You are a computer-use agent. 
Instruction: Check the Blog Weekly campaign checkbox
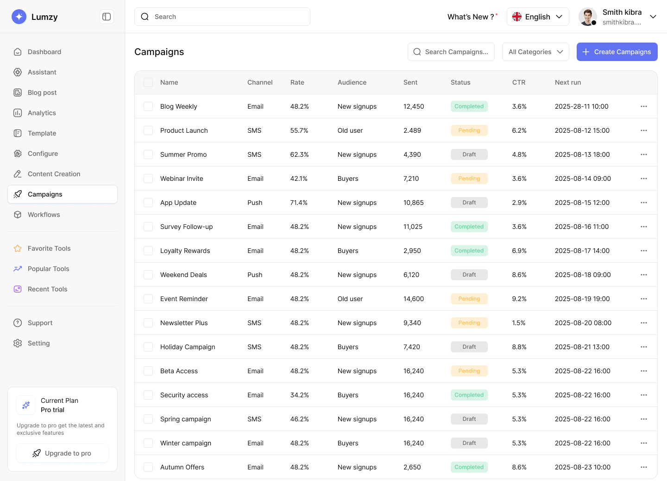148,106
